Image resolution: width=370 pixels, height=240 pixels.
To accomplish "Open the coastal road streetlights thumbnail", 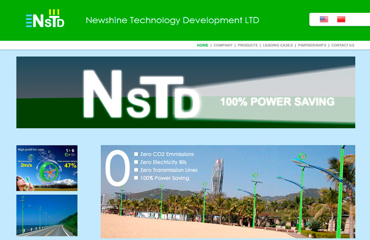I will pos(47,215).
